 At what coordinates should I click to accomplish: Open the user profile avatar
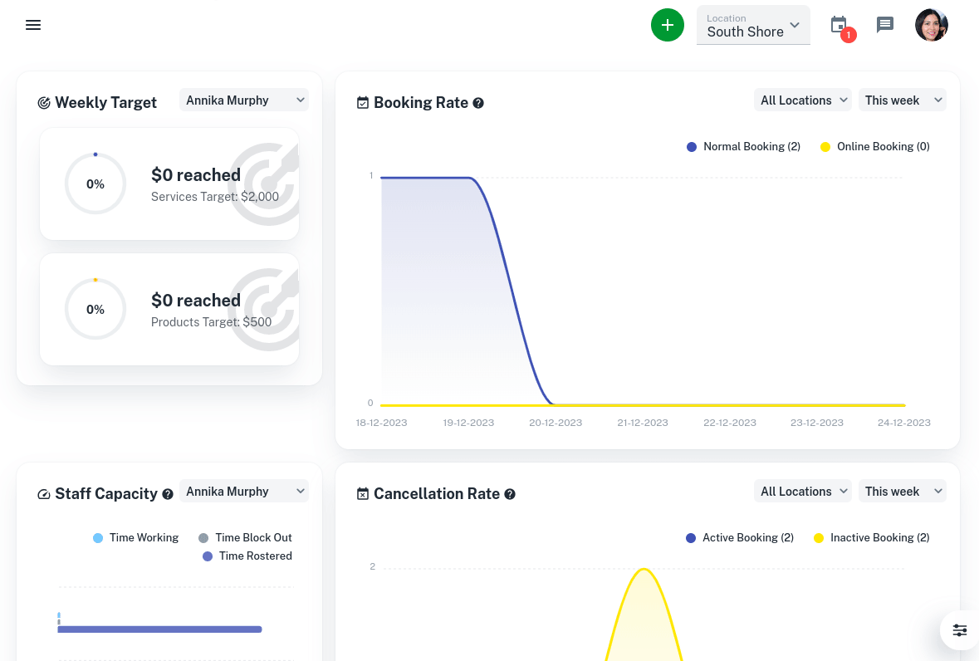coord(931,25)
